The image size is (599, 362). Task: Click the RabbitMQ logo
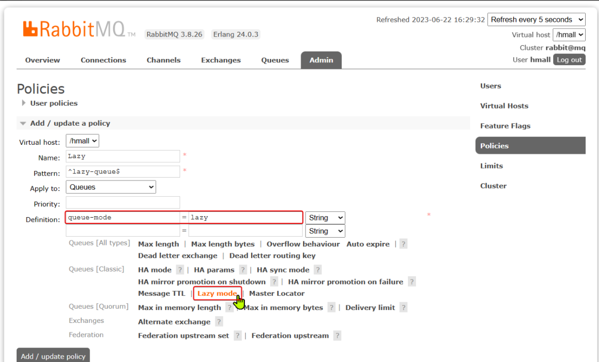(x=79, y=30)
